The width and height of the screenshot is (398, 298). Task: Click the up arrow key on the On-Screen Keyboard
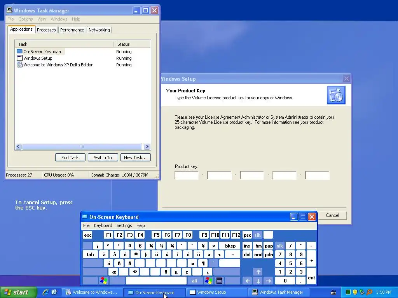pos(258,272)
